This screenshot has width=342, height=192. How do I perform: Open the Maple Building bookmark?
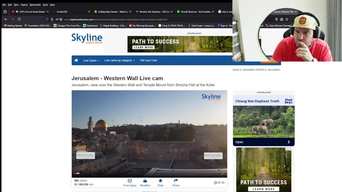pos(113,26)
